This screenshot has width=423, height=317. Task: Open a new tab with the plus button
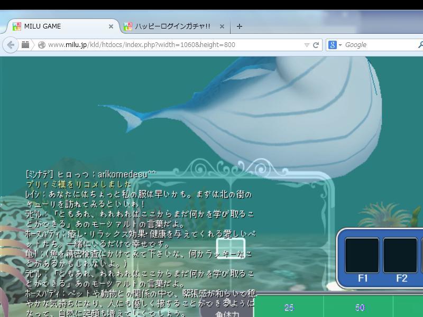coord(240,26)
